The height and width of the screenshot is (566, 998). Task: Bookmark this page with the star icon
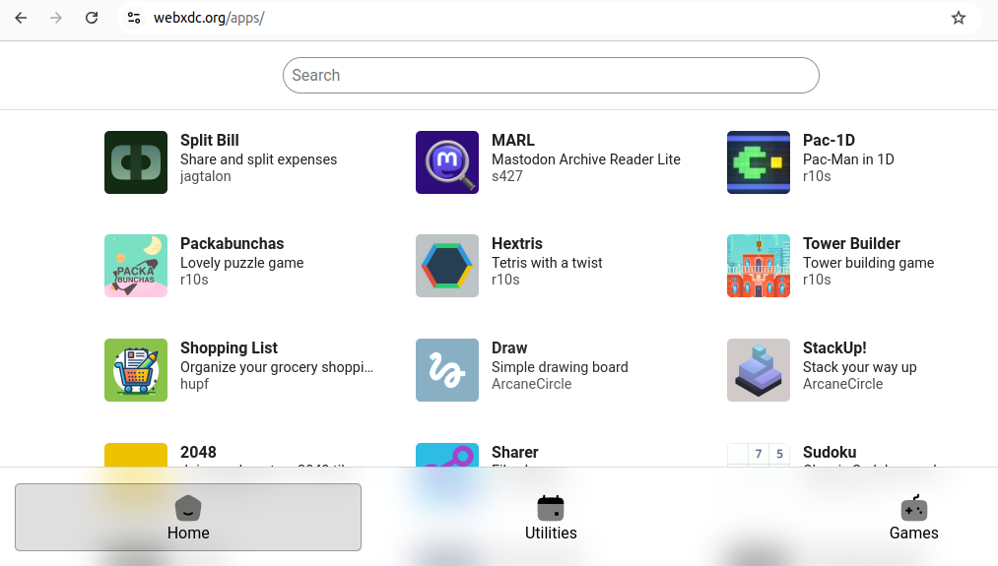(x=959, y=18)
